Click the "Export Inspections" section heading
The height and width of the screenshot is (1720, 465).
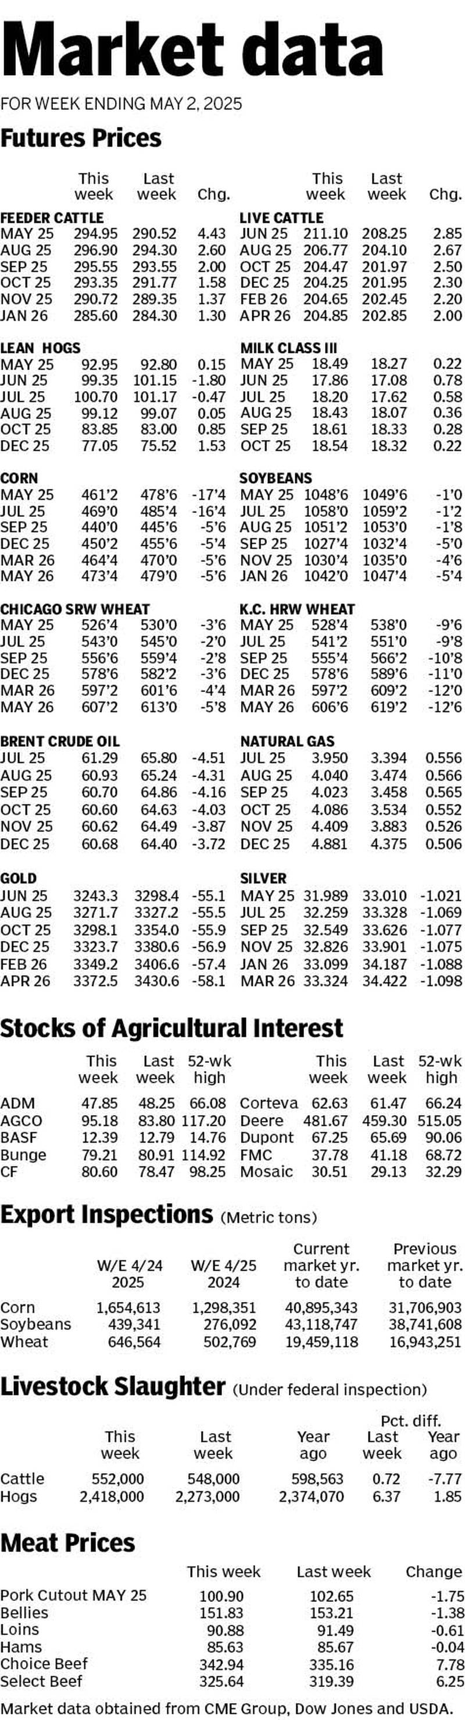[107, 1215]
